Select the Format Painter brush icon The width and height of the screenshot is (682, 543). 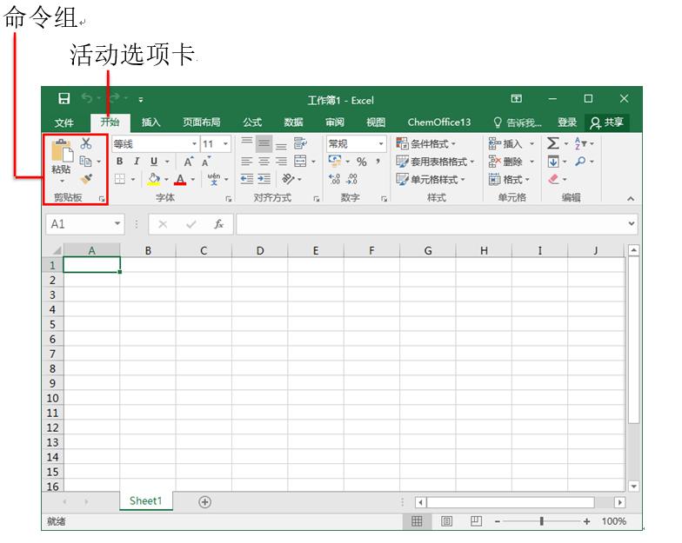(x=86, y=179)
